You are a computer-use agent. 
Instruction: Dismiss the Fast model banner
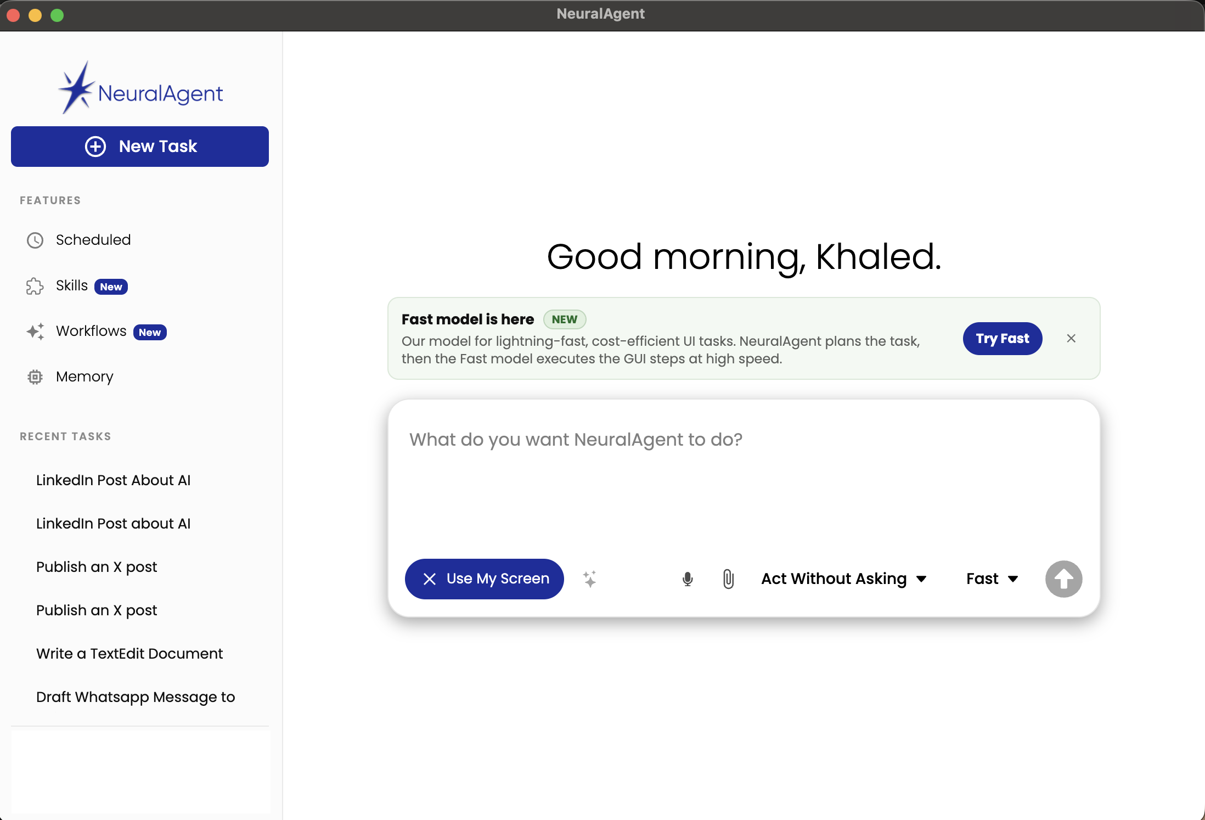click(1071, 339)
